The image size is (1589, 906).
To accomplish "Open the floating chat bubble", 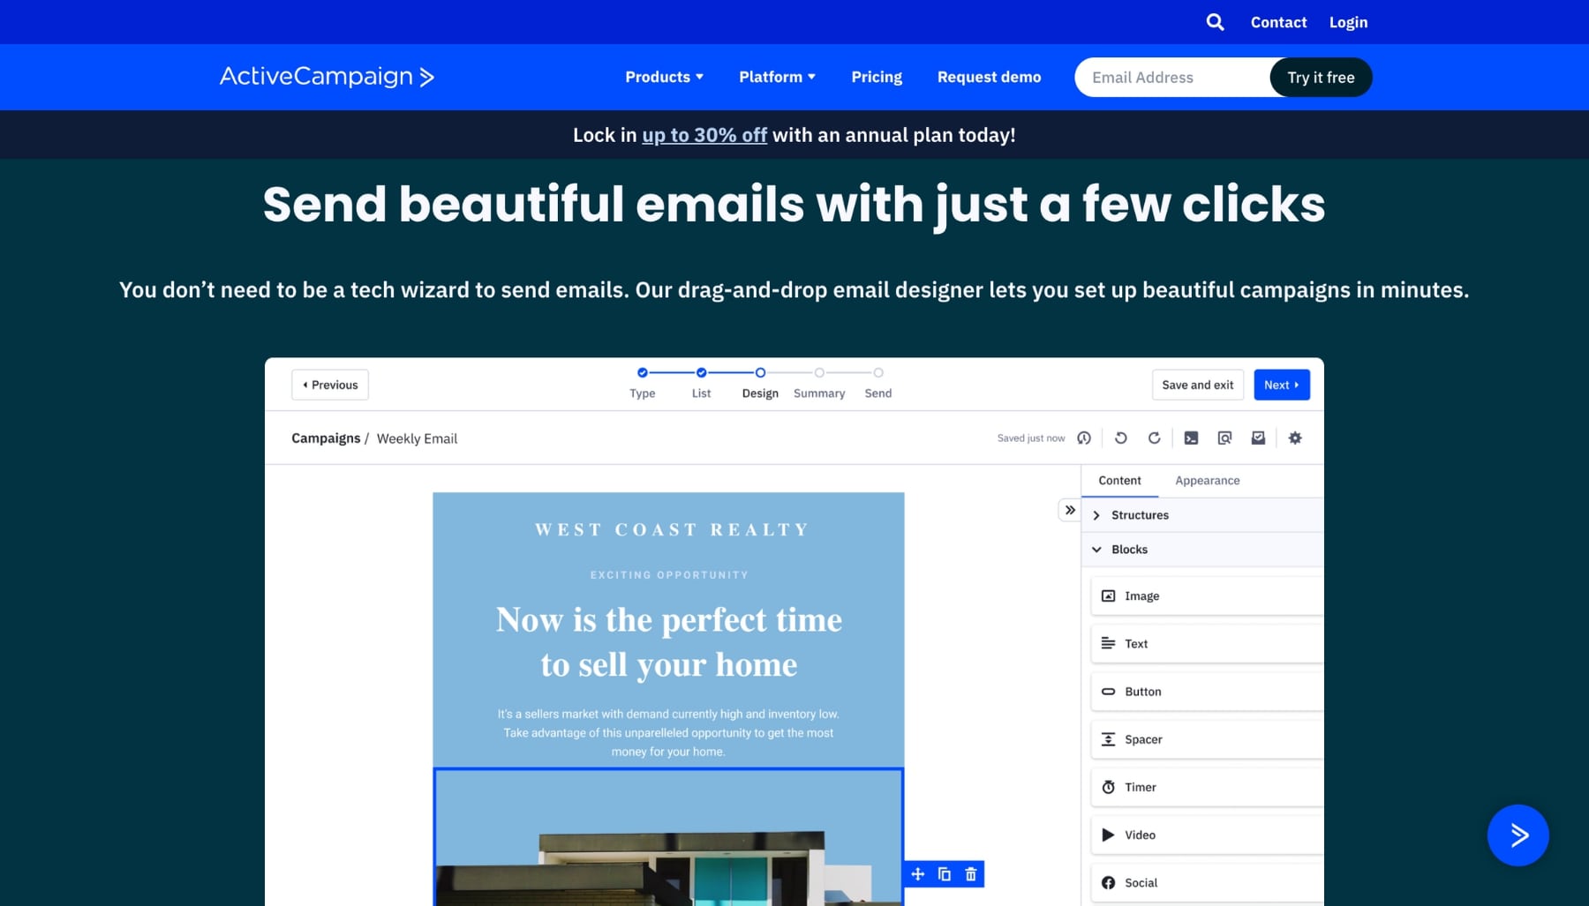I will pyautogui.click(x=1518, y=835).
